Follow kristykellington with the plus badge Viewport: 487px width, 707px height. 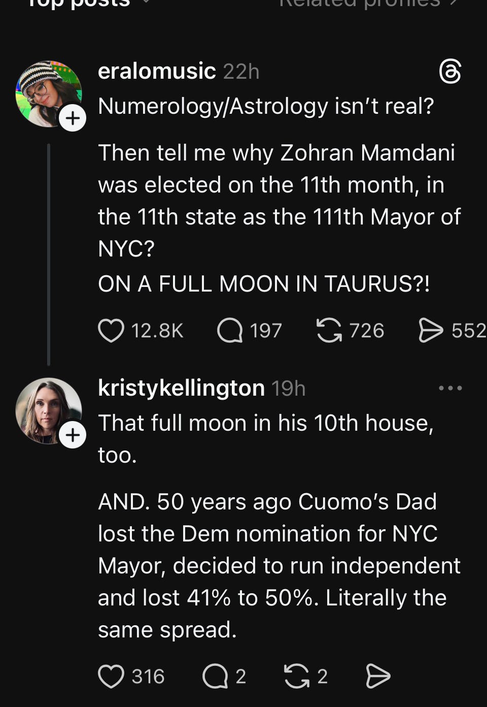pyautogui.click(x=73, y=435)
